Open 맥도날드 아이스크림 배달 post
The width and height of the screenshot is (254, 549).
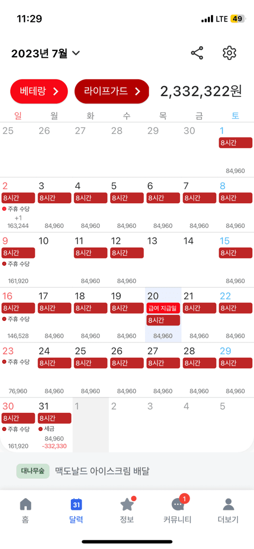tap(102, 471)
